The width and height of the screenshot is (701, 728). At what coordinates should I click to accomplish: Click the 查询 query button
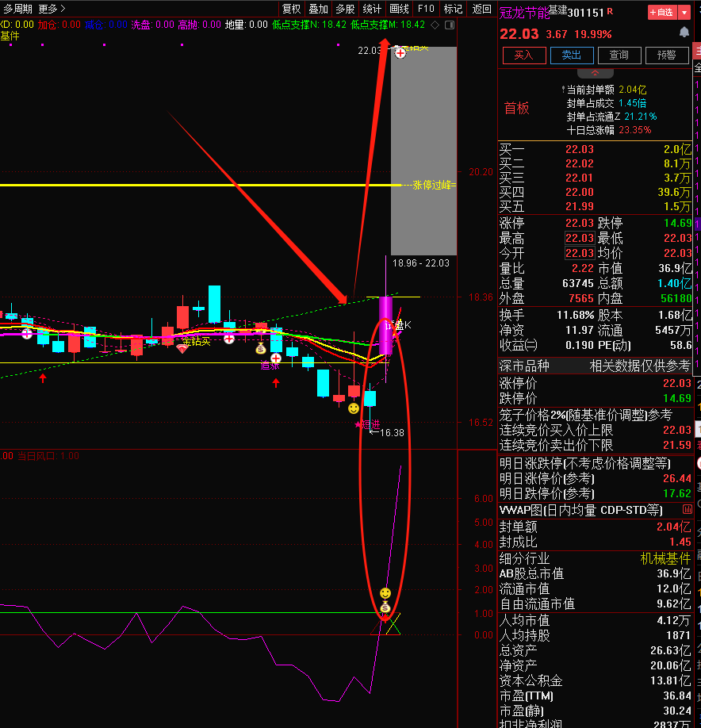coord(619,56)
